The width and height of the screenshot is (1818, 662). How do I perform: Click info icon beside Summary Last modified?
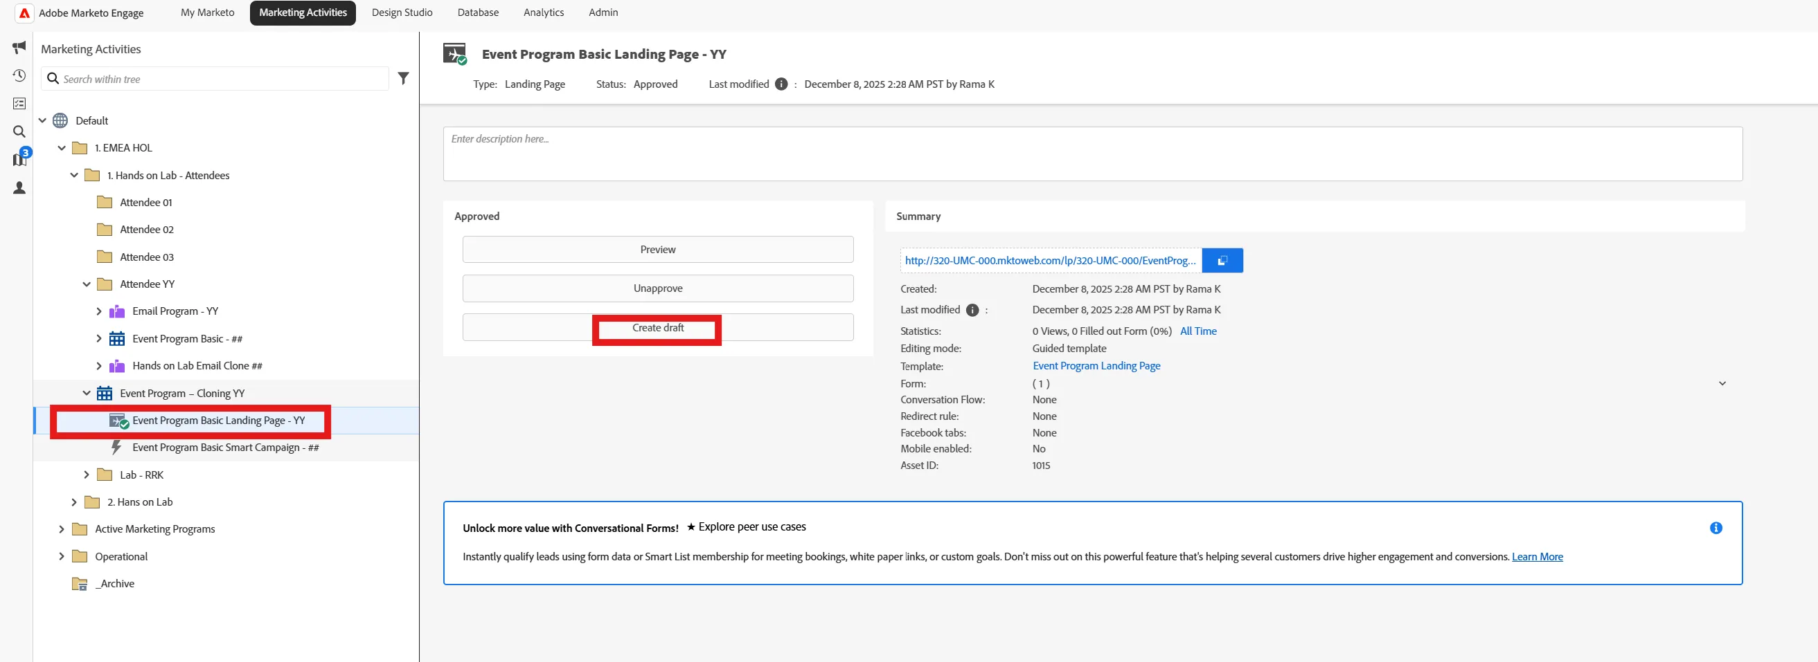click(972, 310)
